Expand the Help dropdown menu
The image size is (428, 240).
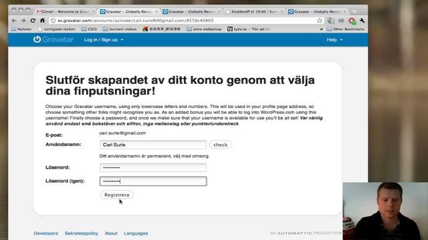click(334, 40)
